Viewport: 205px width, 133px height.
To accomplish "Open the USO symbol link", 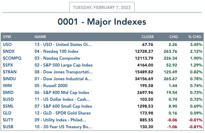I will (7, 45).
